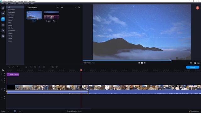The height and width of the screenshot is (113, 201).
Task: Select the Flash transition thumbnail
Action: point(34,15)
